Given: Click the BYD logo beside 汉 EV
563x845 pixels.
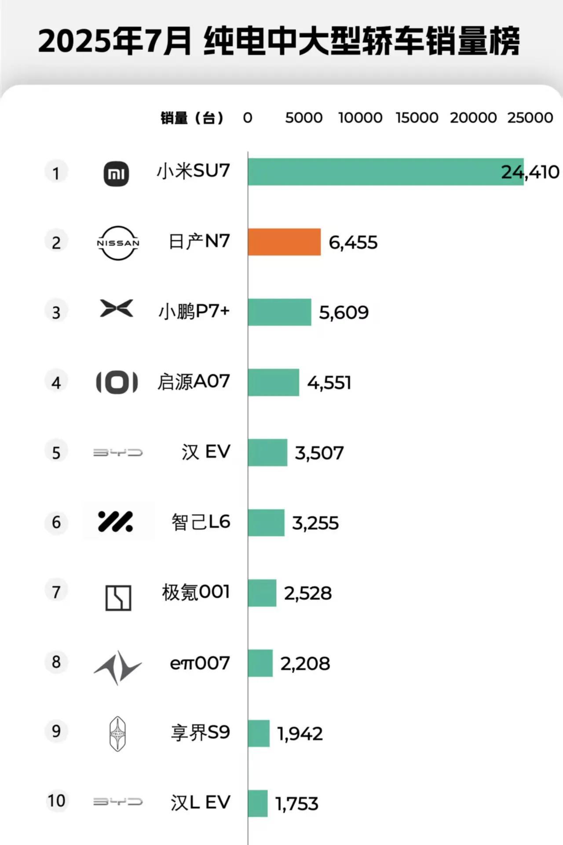Looking at the screenshot, I should [118, 452].
